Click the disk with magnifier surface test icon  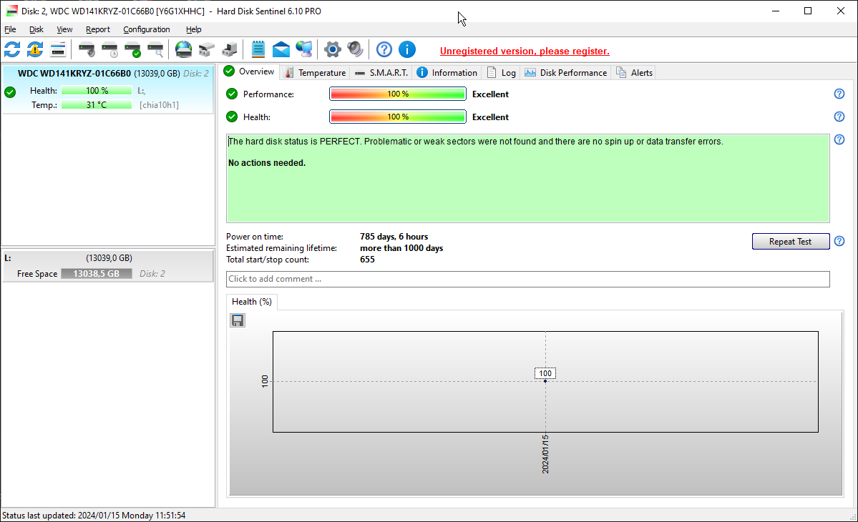[155, 50]
